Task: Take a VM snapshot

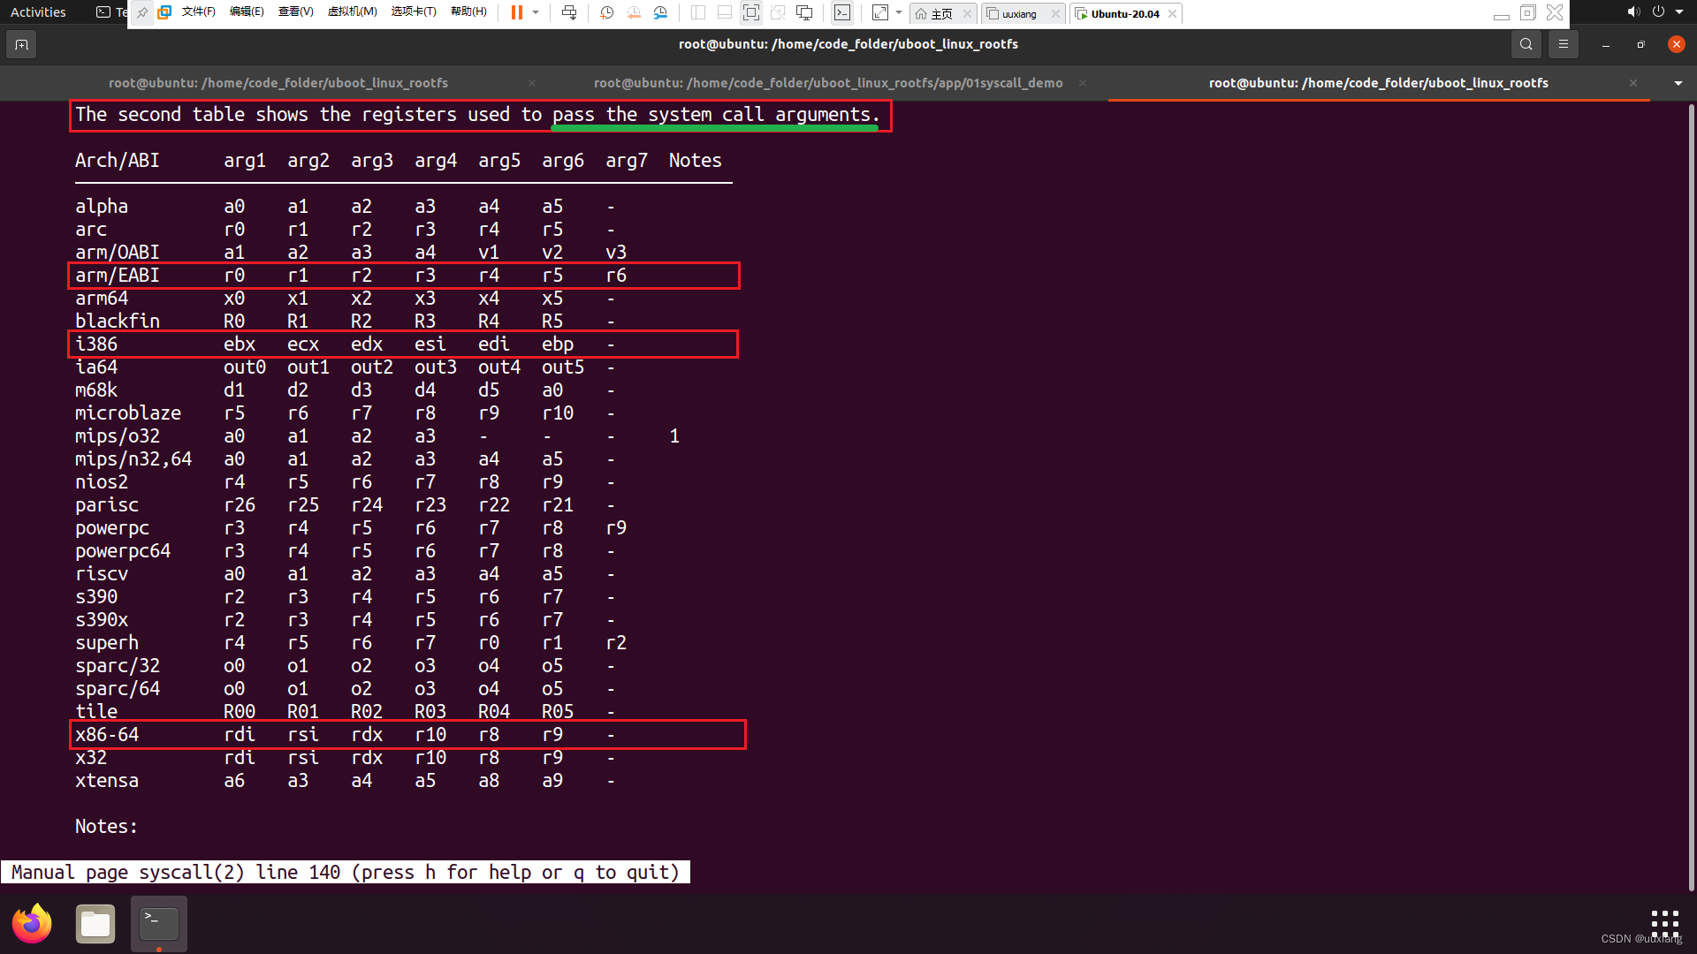Action: click(606, 13)
